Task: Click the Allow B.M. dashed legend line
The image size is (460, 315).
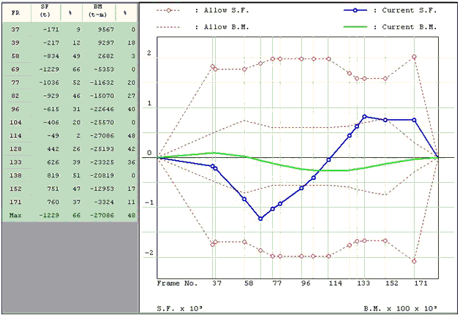Action: tap(169, 27)
